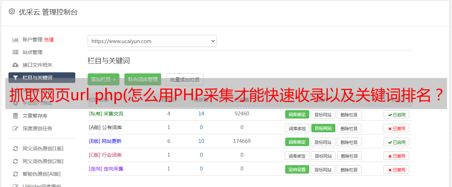Open the 深度原创任务 menu item
Viewport: 452px width, 187px height.
(x=37, y=128)
